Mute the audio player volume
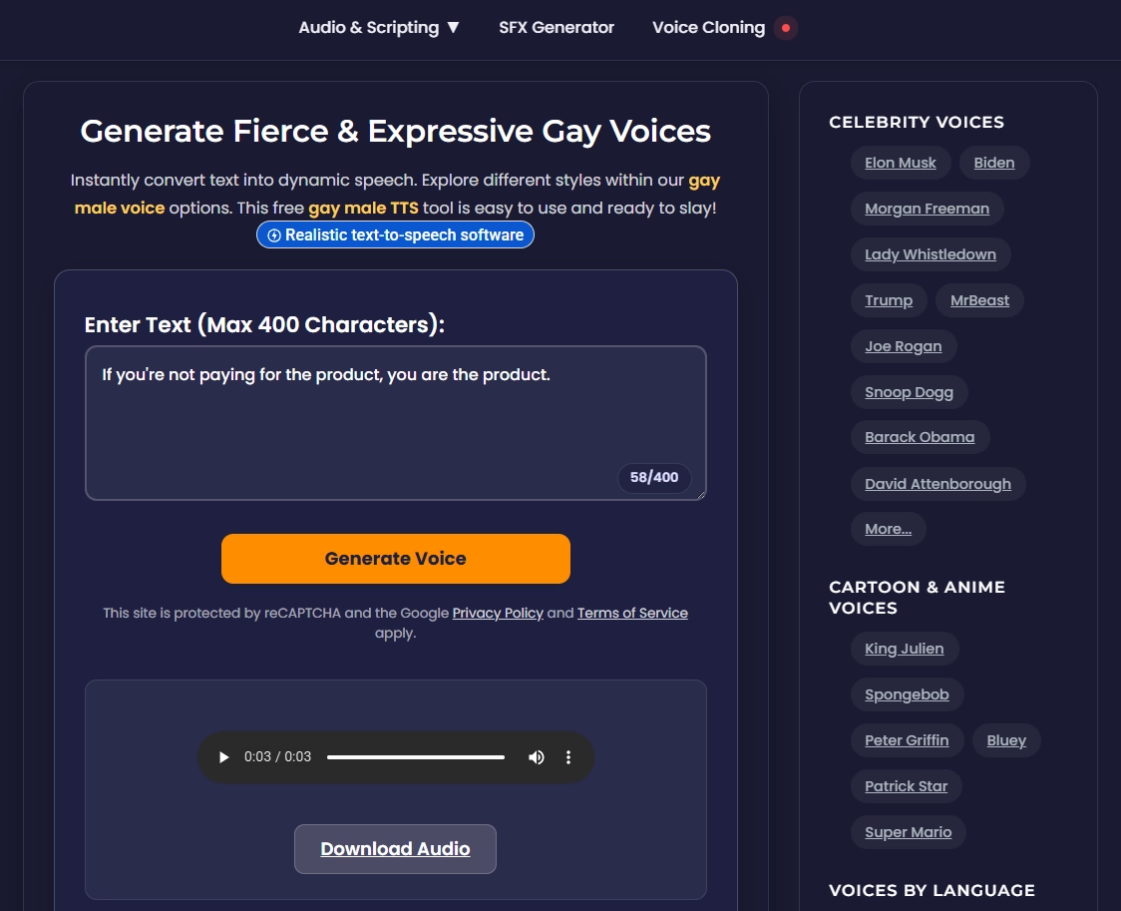1121x911 pixels. 537,757
